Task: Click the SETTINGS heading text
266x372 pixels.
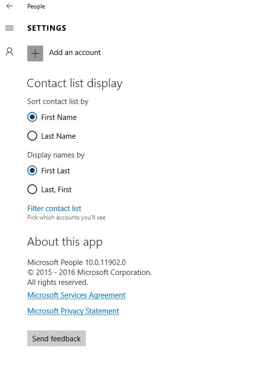Action: point(47,28)
